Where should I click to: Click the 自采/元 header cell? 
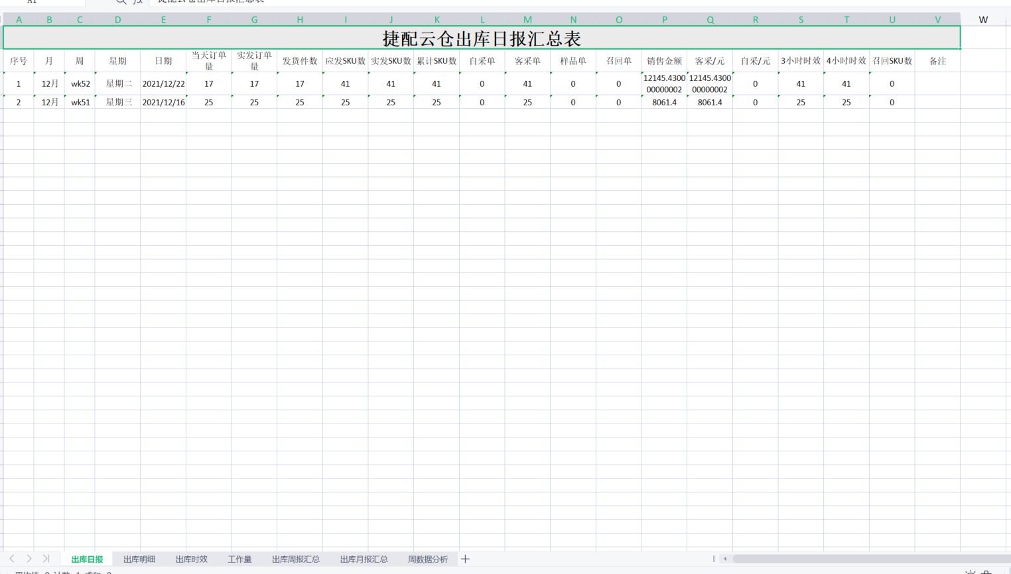(756, 61)
